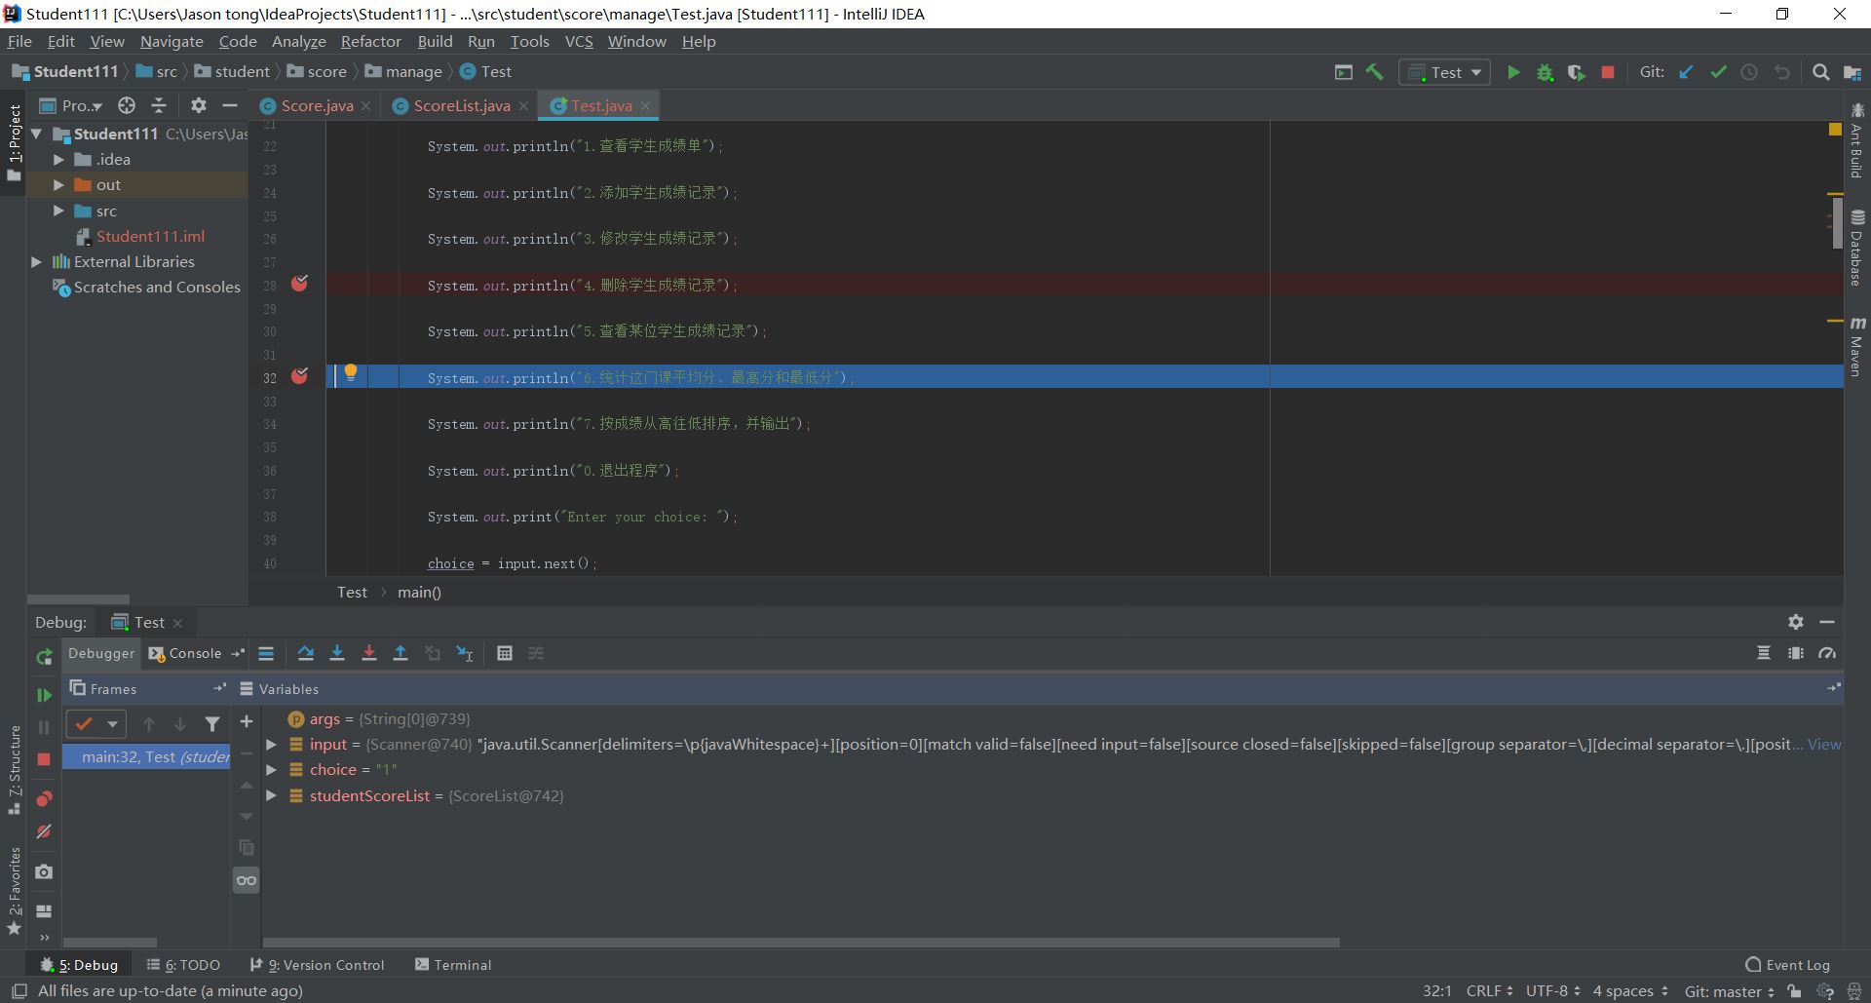Commit changes with green checkmark icon
Image resolution: width=1871 pixels, height=1003 pixels.
[1718, 72]
